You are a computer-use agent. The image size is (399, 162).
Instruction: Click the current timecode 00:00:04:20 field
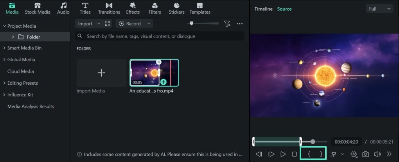(346, 142)
